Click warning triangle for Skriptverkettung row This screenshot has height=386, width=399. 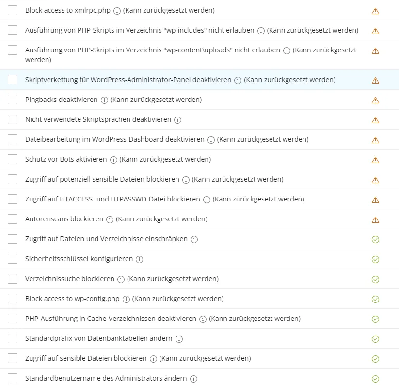(x=375, y=80)
